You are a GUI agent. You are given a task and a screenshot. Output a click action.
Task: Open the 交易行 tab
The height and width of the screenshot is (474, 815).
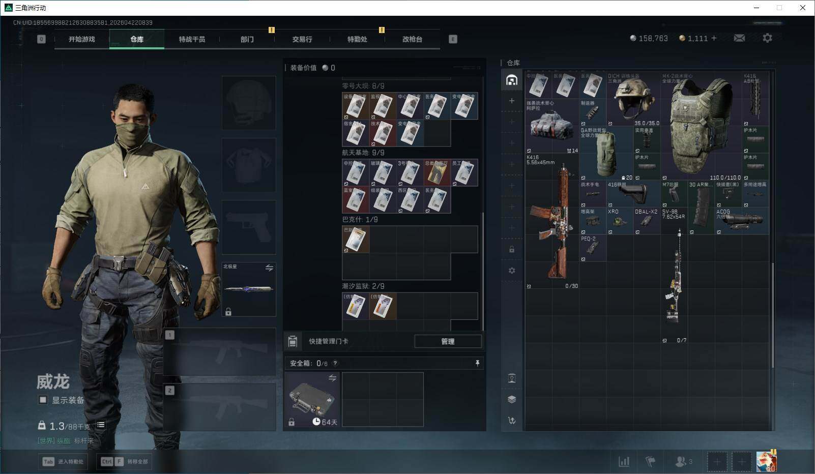pos(302,39)
